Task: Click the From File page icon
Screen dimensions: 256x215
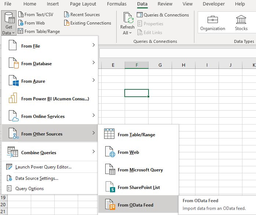Action: click(12, 45)
